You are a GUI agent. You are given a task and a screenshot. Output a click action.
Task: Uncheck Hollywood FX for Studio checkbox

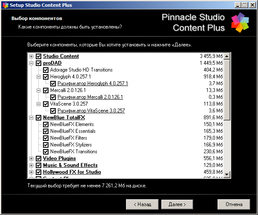click(38, 172)
